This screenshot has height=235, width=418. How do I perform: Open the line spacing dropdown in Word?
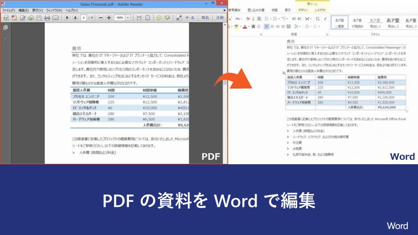pyautogui.click(x=297, y=26)
